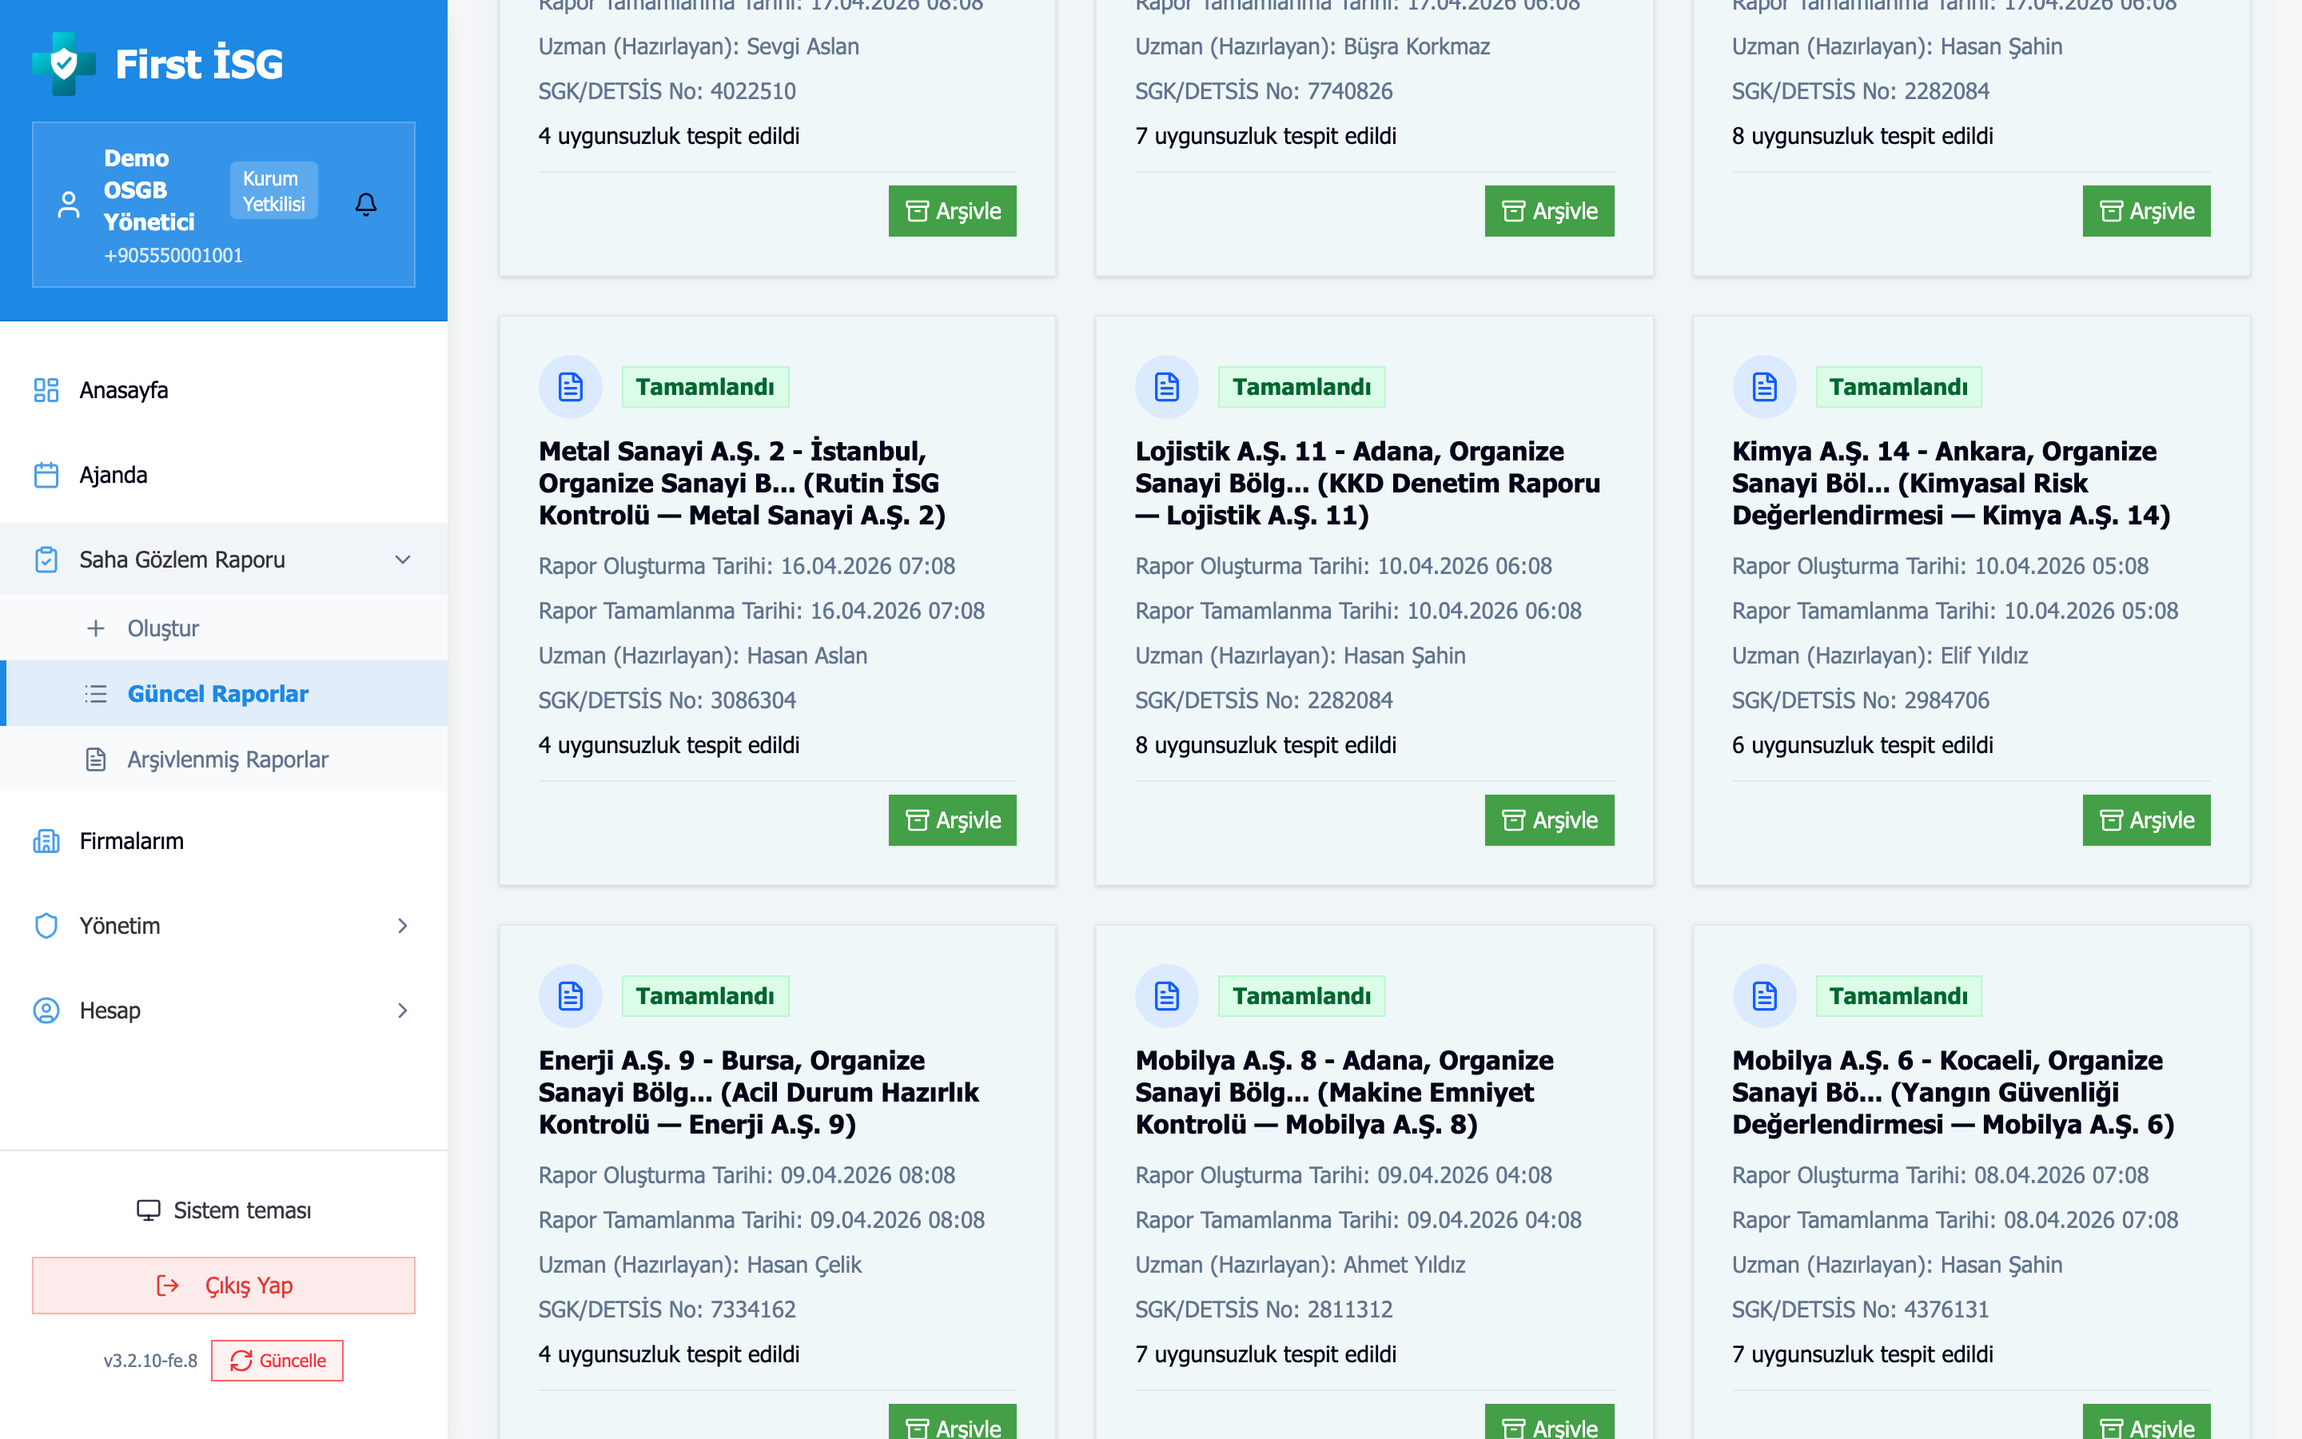Archive the Metal Sanayi A.Ş. 2 report
Image resolution: width=2302 pixels, height=1439 pixels.
(951, 820)
